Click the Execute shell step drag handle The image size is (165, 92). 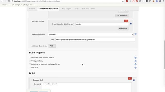32,80
